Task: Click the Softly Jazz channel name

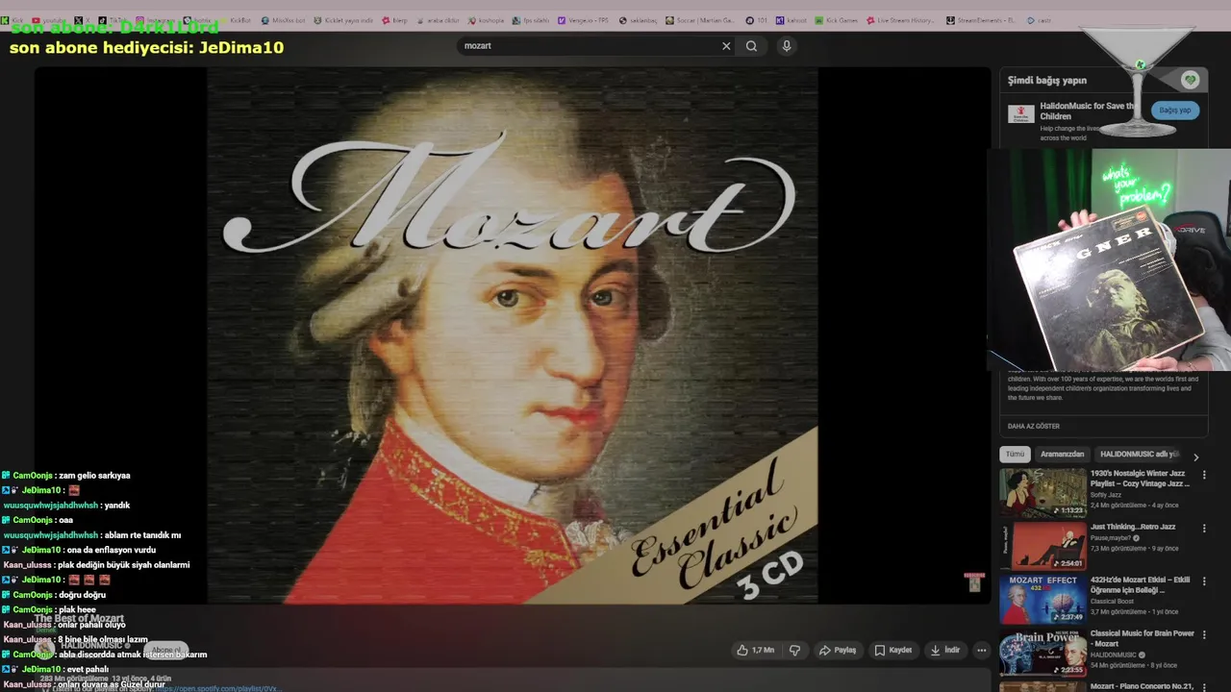Action: coord(1104,495)
